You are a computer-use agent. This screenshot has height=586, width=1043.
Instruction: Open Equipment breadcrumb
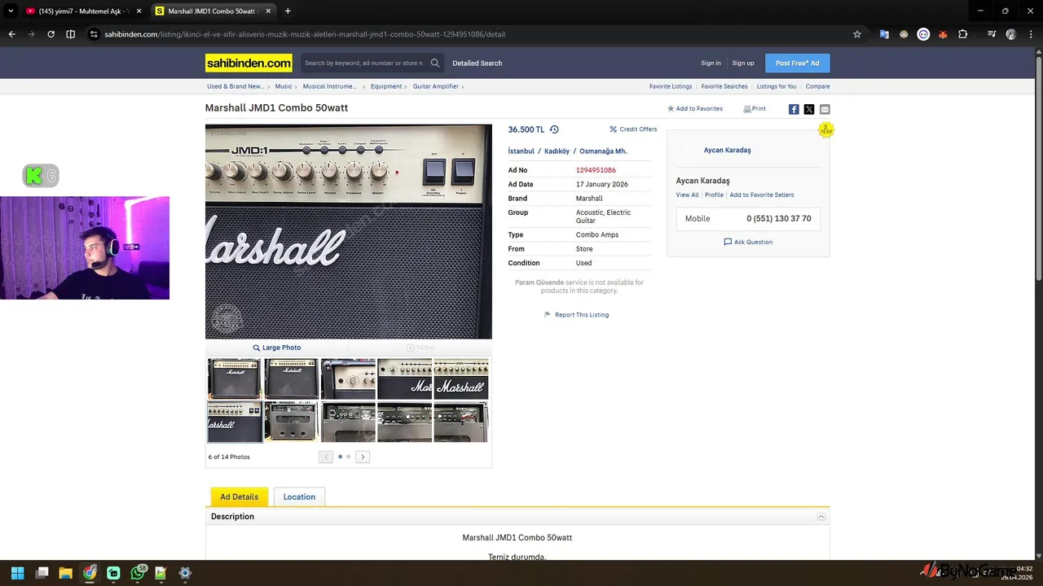(386, 86)
